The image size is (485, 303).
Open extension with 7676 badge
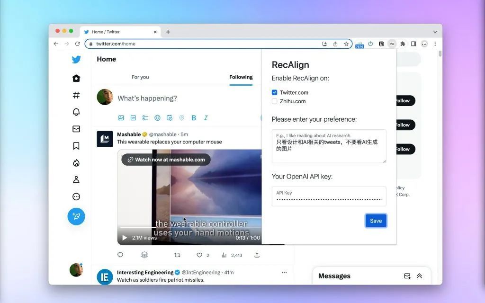tap(359, 44)
